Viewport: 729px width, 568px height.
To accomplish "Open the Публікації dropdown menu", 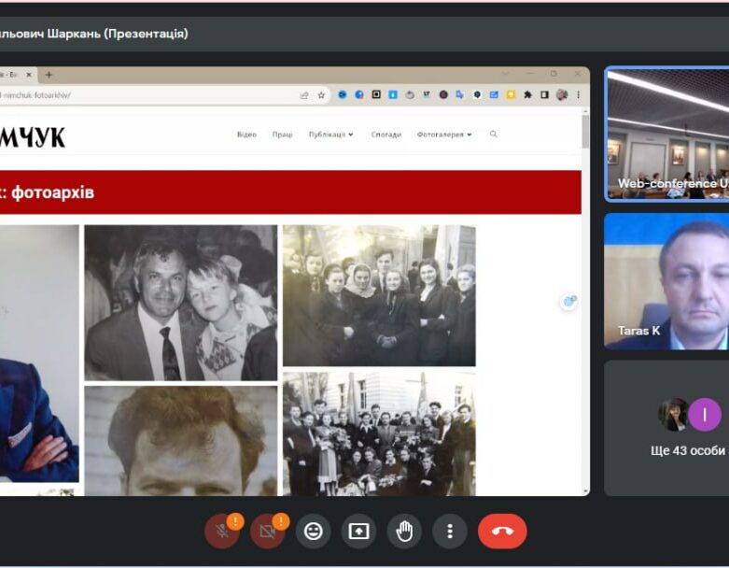I will tap(330, 135).
